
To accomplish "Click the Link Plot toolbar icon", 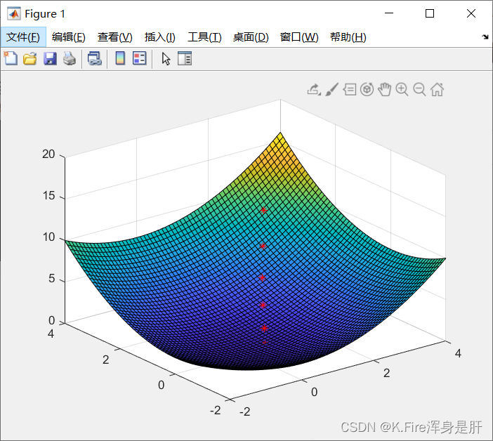I will (x=95, y=59).
